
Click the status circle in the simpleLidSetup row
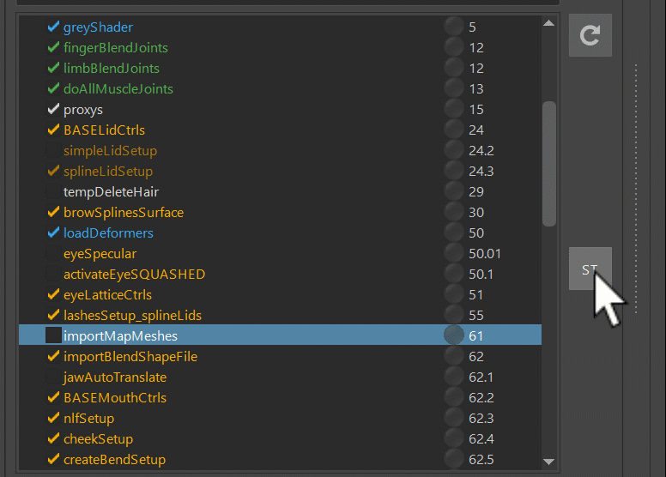tap(454, 150)
